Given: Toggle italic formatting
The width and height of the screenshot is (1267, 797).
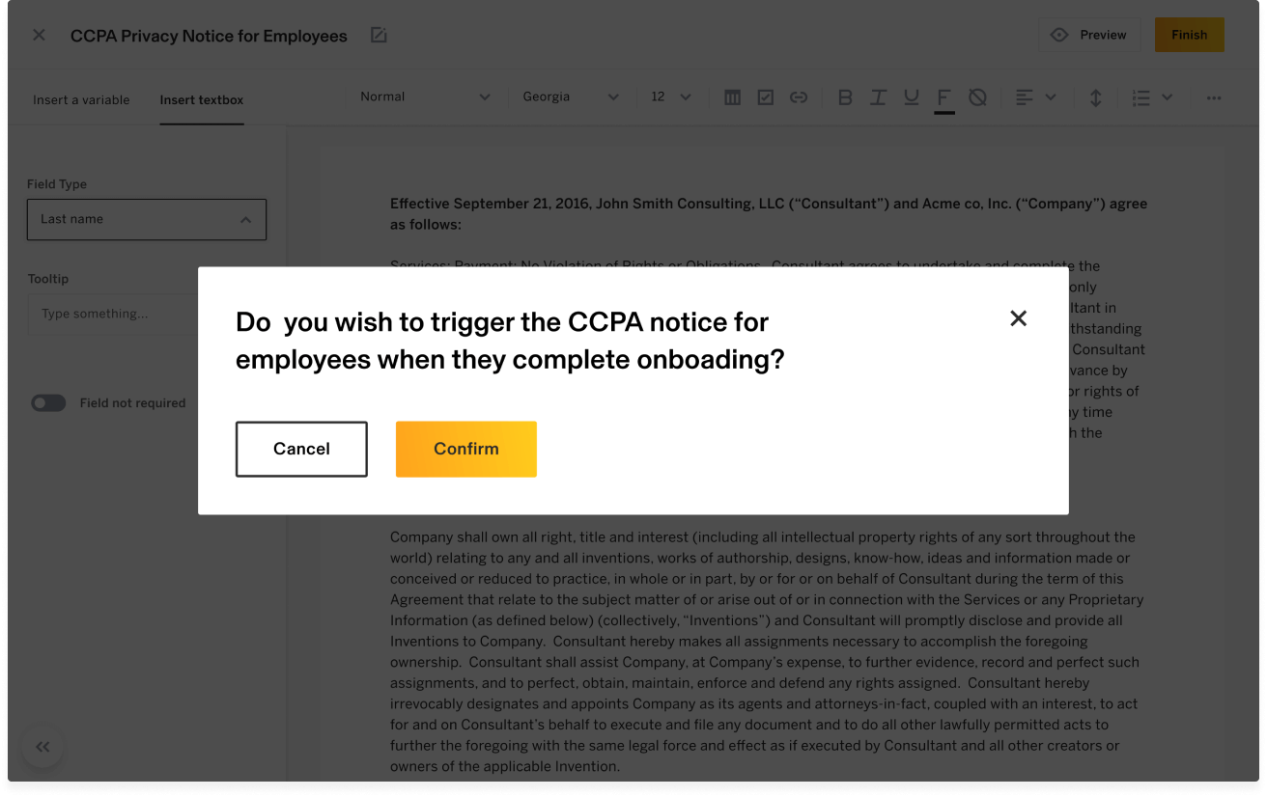Looking at the screenshot, I should tap(878, 97).
